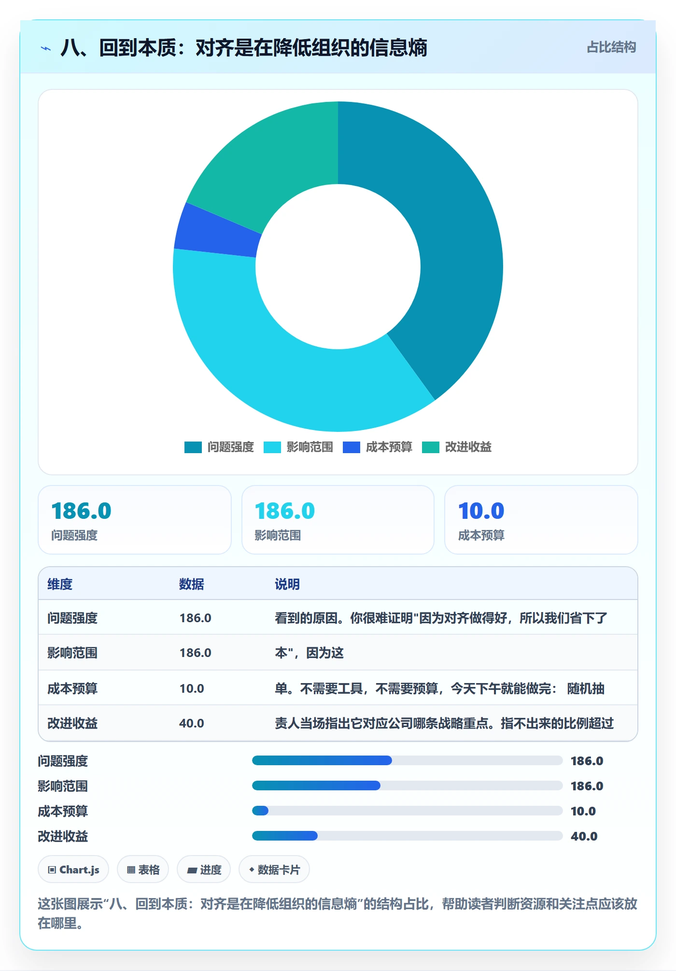Toggle the 影响范围 legend swatch

272,447
